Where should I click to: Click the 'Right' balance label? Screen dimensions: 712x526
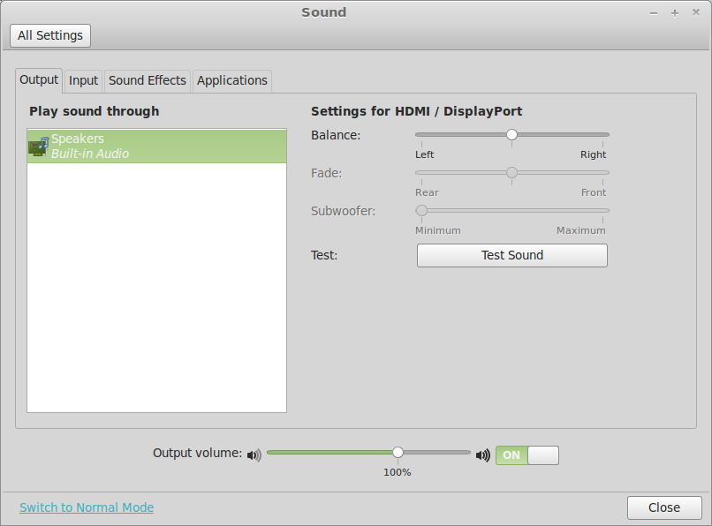(593, 154)
